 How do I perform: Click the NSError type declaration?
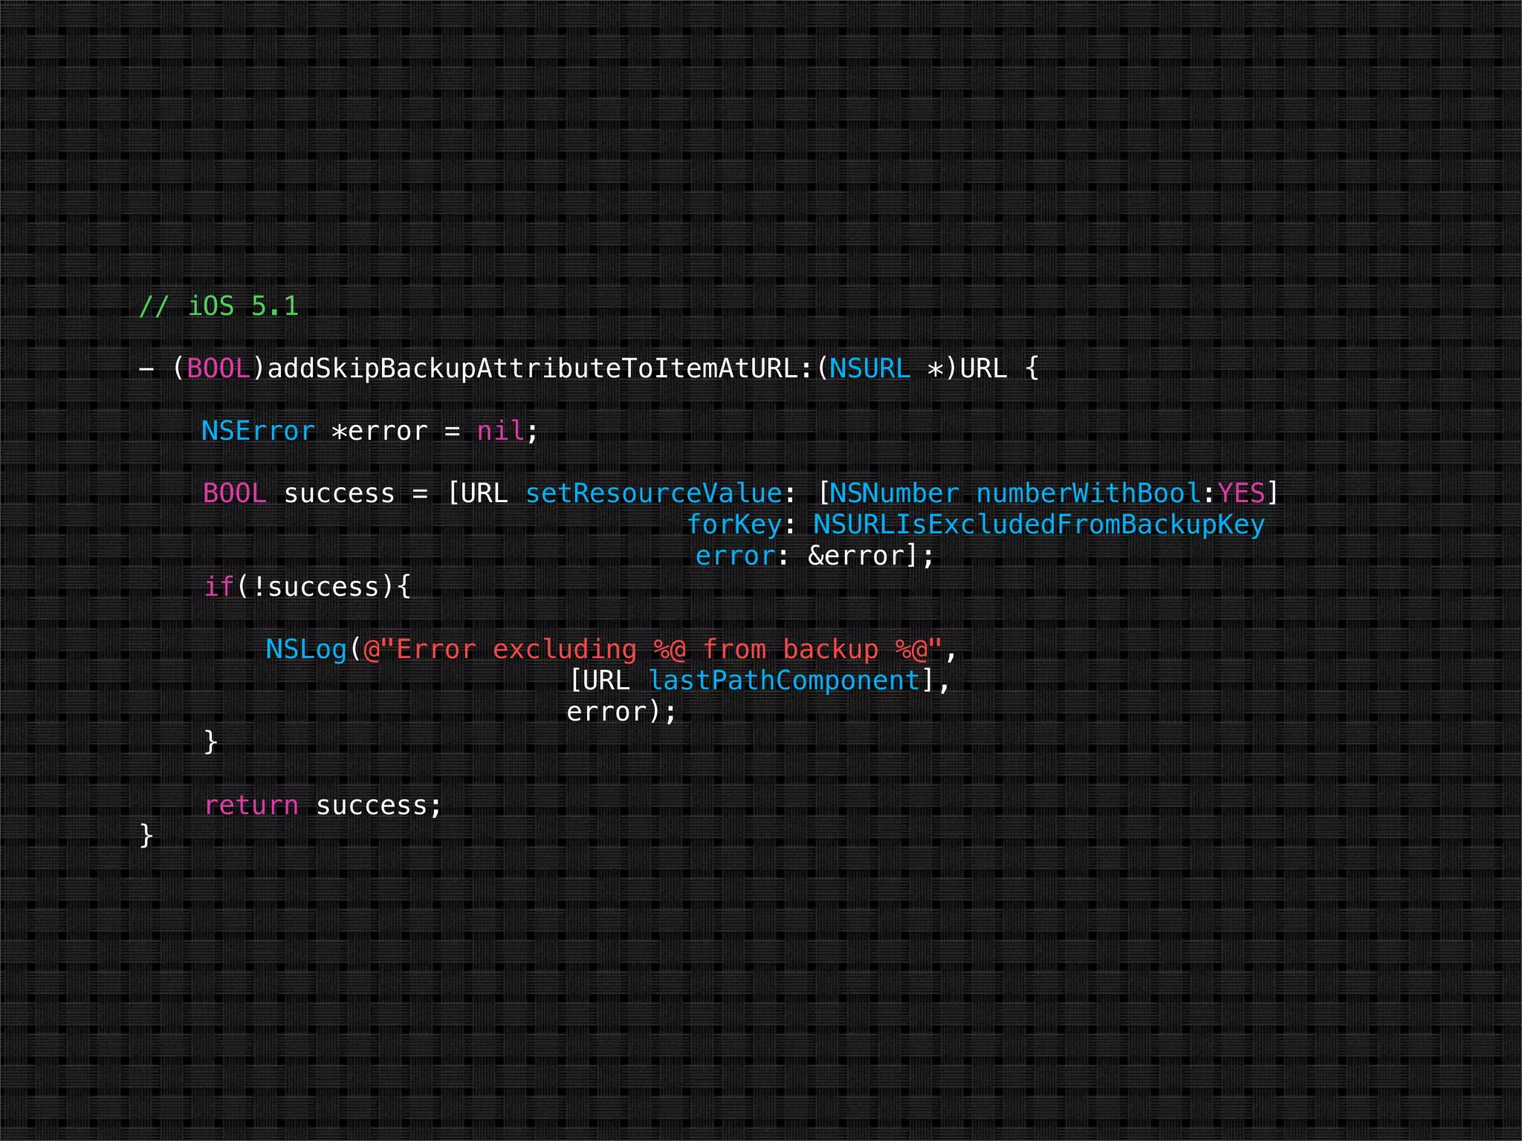259,431
